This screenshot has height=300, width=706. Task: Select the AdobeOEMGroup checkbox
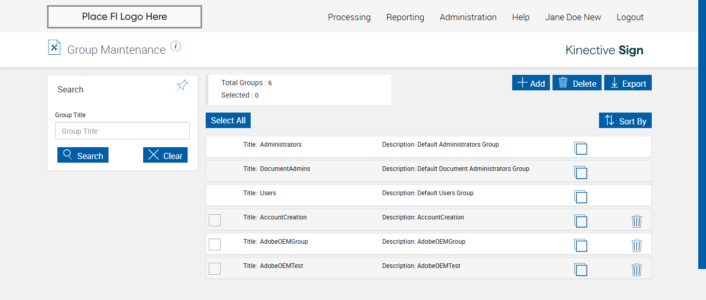click(x=214, y=244)
